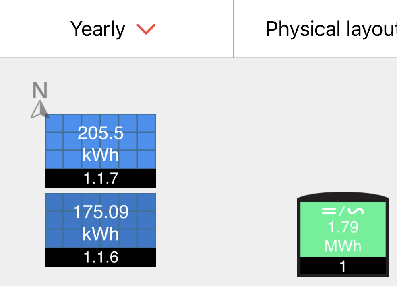The width and height of the screenshot is (397, 286).
Task: Click the north compass arrow icon
Action: 40,110
